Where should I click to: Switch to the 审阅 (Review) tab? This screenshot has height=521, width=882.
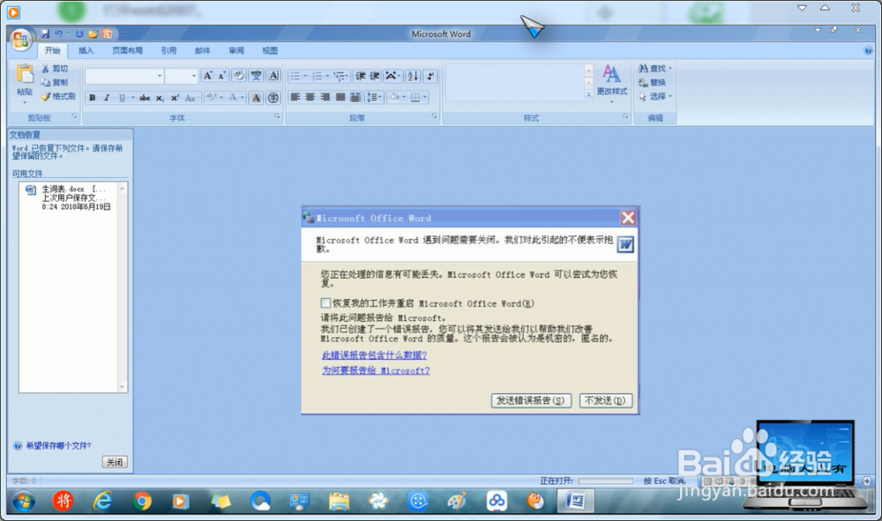pyautogui.click(x=236, y=50)
